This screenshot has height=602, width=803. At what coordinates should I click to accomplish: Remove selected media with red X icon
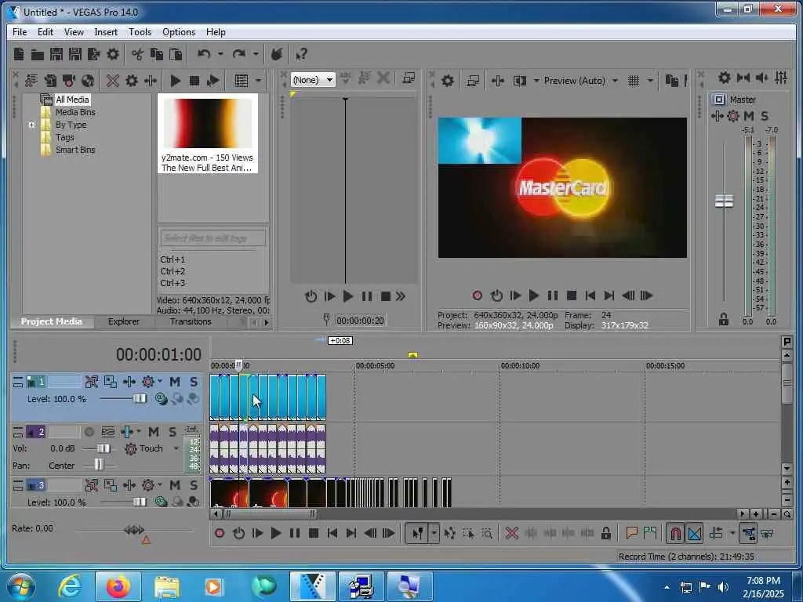113,81
